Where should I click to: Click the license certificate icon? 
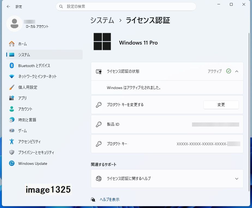tap(99, 71)
